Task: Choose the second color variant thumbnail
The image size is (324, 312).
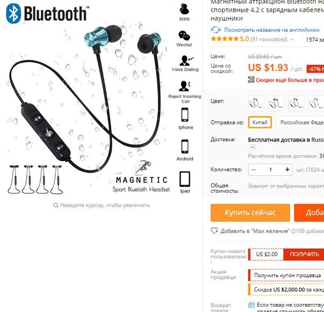Action: [x=276, y=103]
